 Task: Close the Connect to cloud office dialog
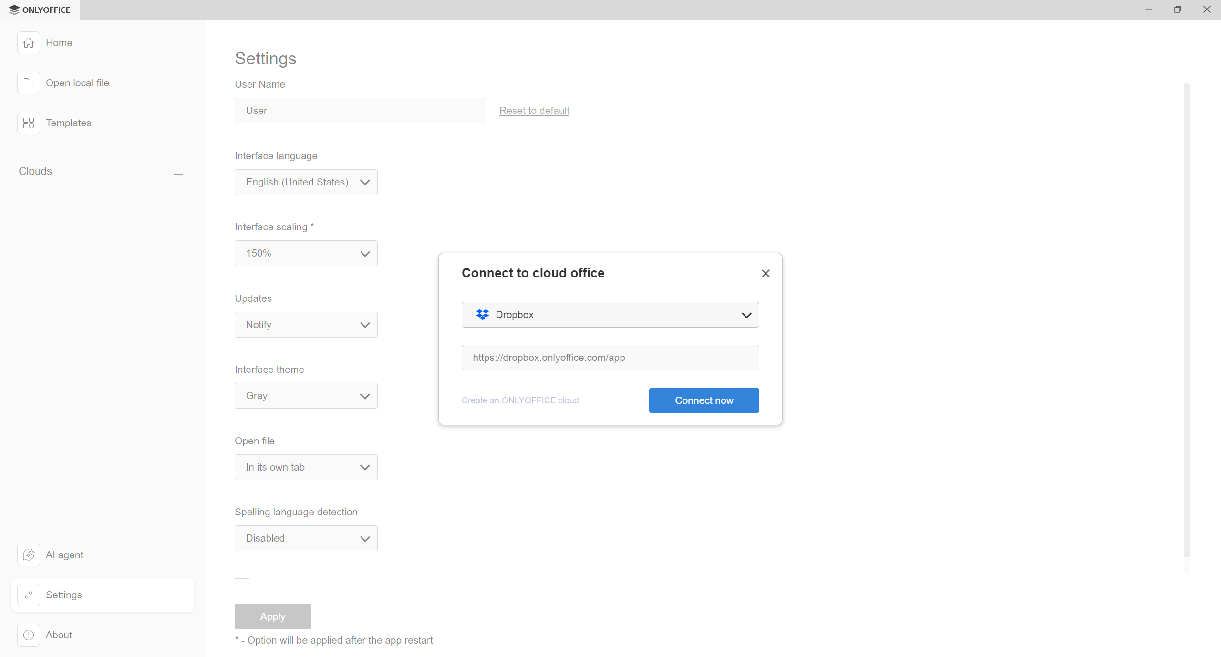tap(765, 273)
